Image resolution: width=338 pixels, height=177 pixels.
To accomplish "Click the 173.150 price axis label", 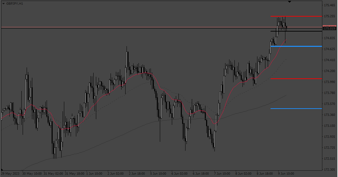I will tap(330, 126).
